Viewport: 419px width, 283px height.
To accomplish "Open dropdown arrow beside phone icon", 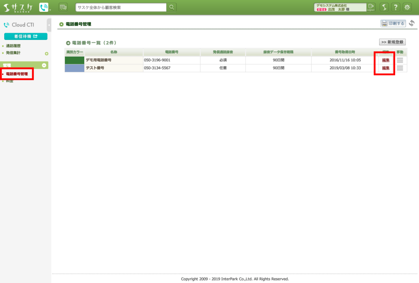I will (50, 10).
